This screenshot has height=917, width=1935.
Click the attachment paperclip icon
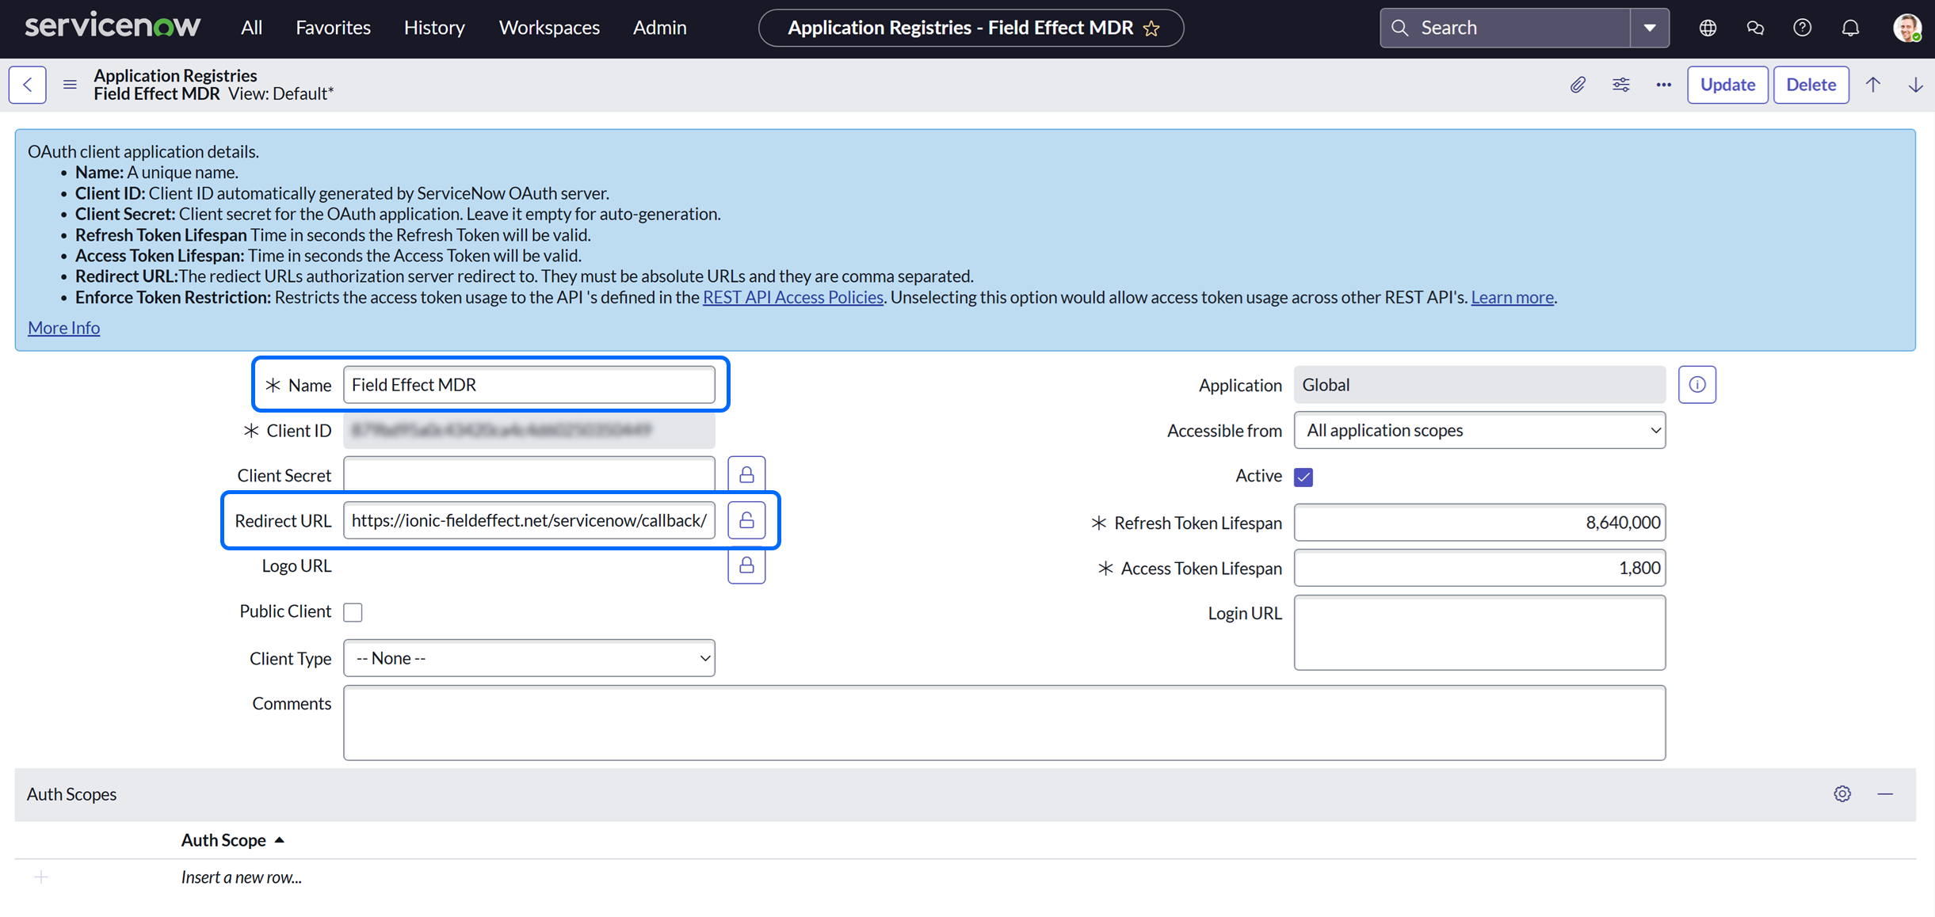click(x=1577, y=85)
